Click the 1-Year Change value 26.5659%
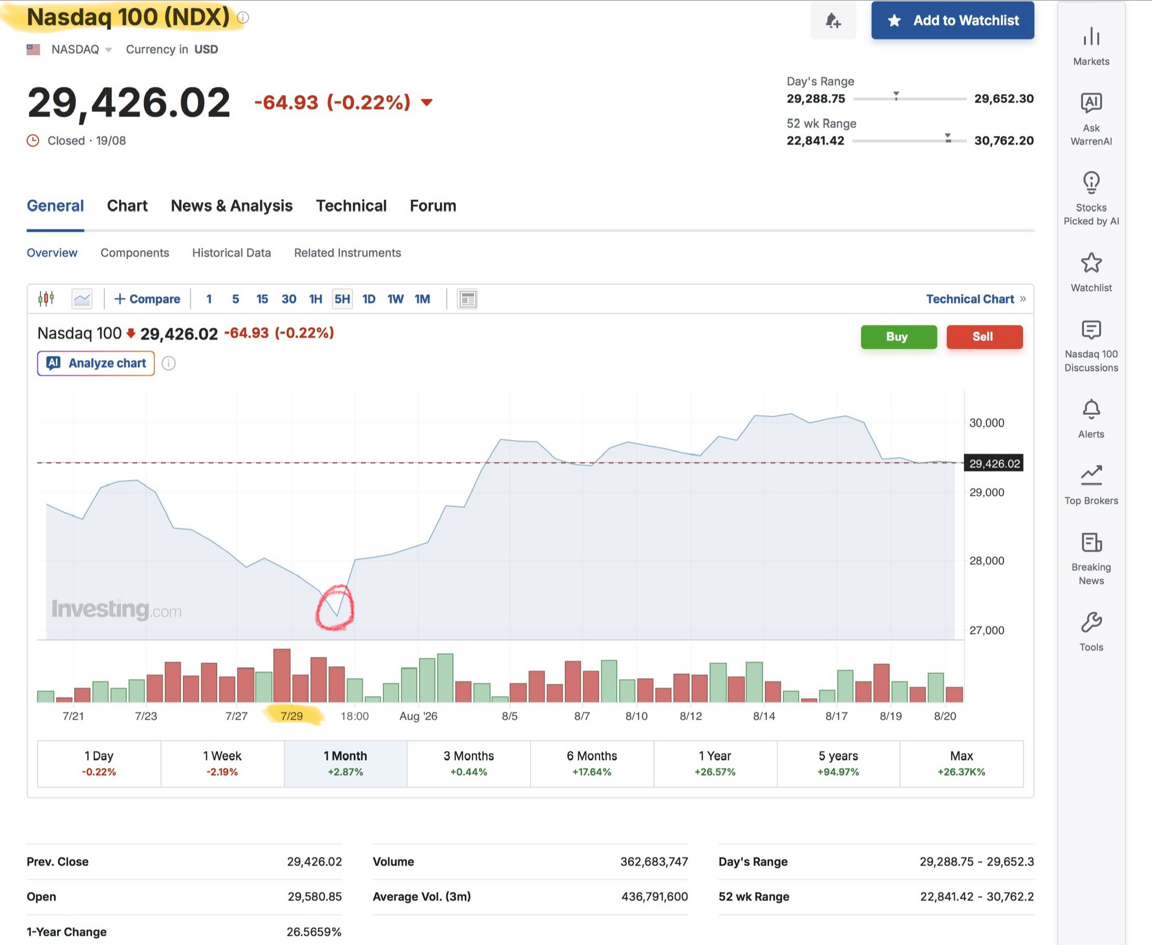 click(314, 932)
